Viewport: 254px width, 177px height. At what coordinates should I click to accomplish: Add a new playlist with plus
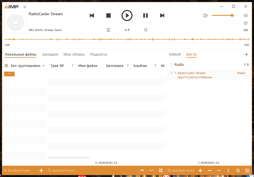pyautogui.click(x=246, y=54)
